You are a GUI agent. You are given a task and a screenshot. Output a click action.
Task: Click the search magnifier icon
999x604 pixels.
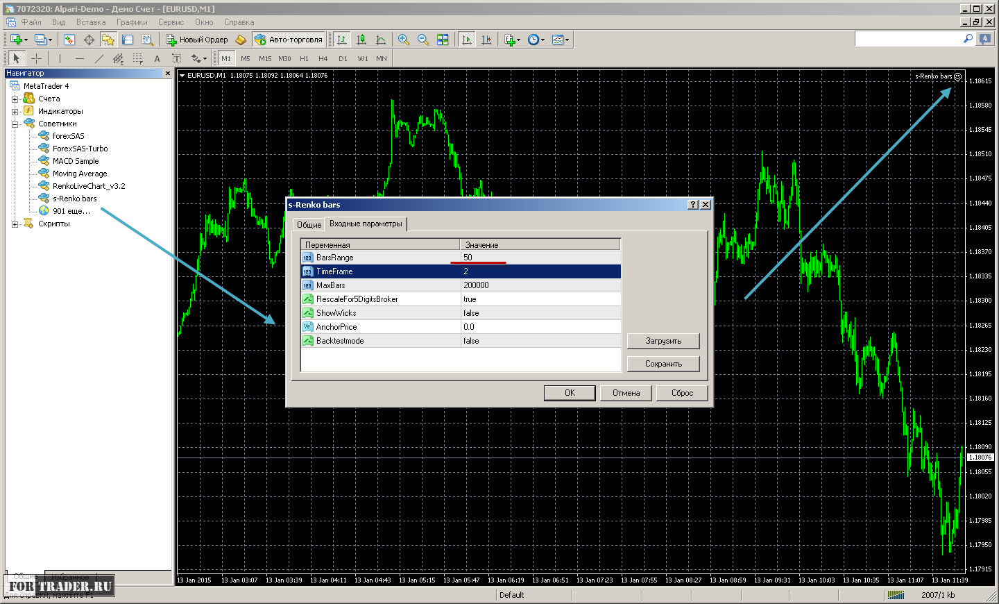968,39
